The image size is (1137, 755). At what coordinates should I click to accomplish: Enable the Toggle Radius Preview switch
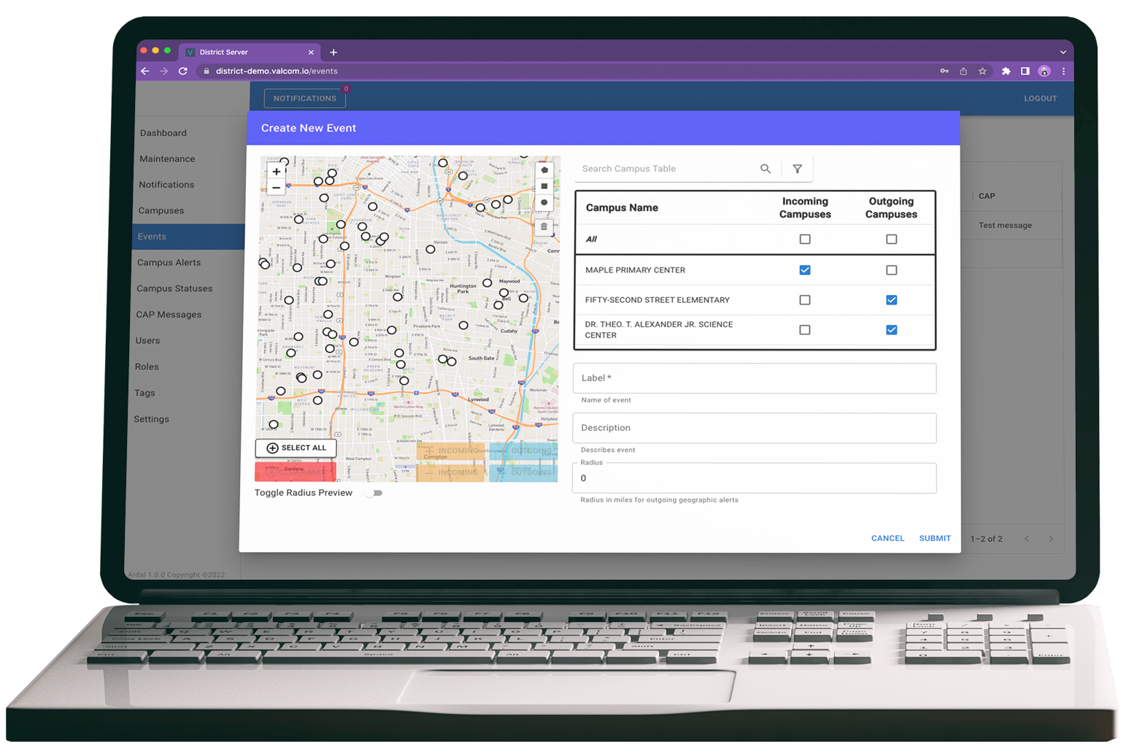click(x=374, y=494)
